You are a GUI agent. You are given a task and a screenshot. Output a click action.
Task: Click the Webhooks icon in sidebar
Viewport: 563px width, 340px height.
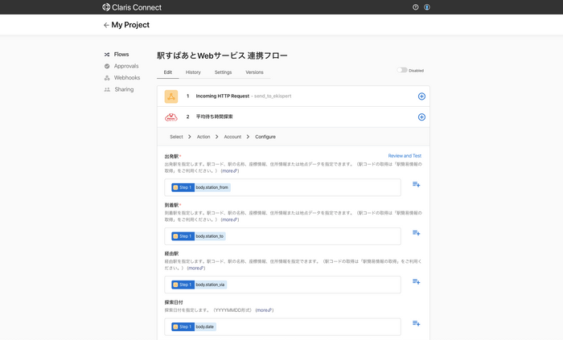coord(107,78)
